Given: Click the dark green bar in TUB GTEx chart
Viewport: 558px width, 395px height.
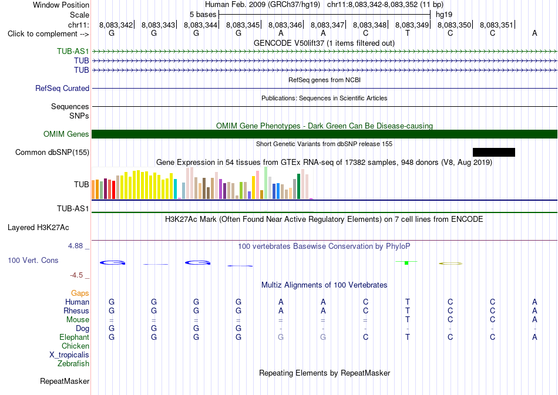Looking at the screenshot, I should (298, 186).
